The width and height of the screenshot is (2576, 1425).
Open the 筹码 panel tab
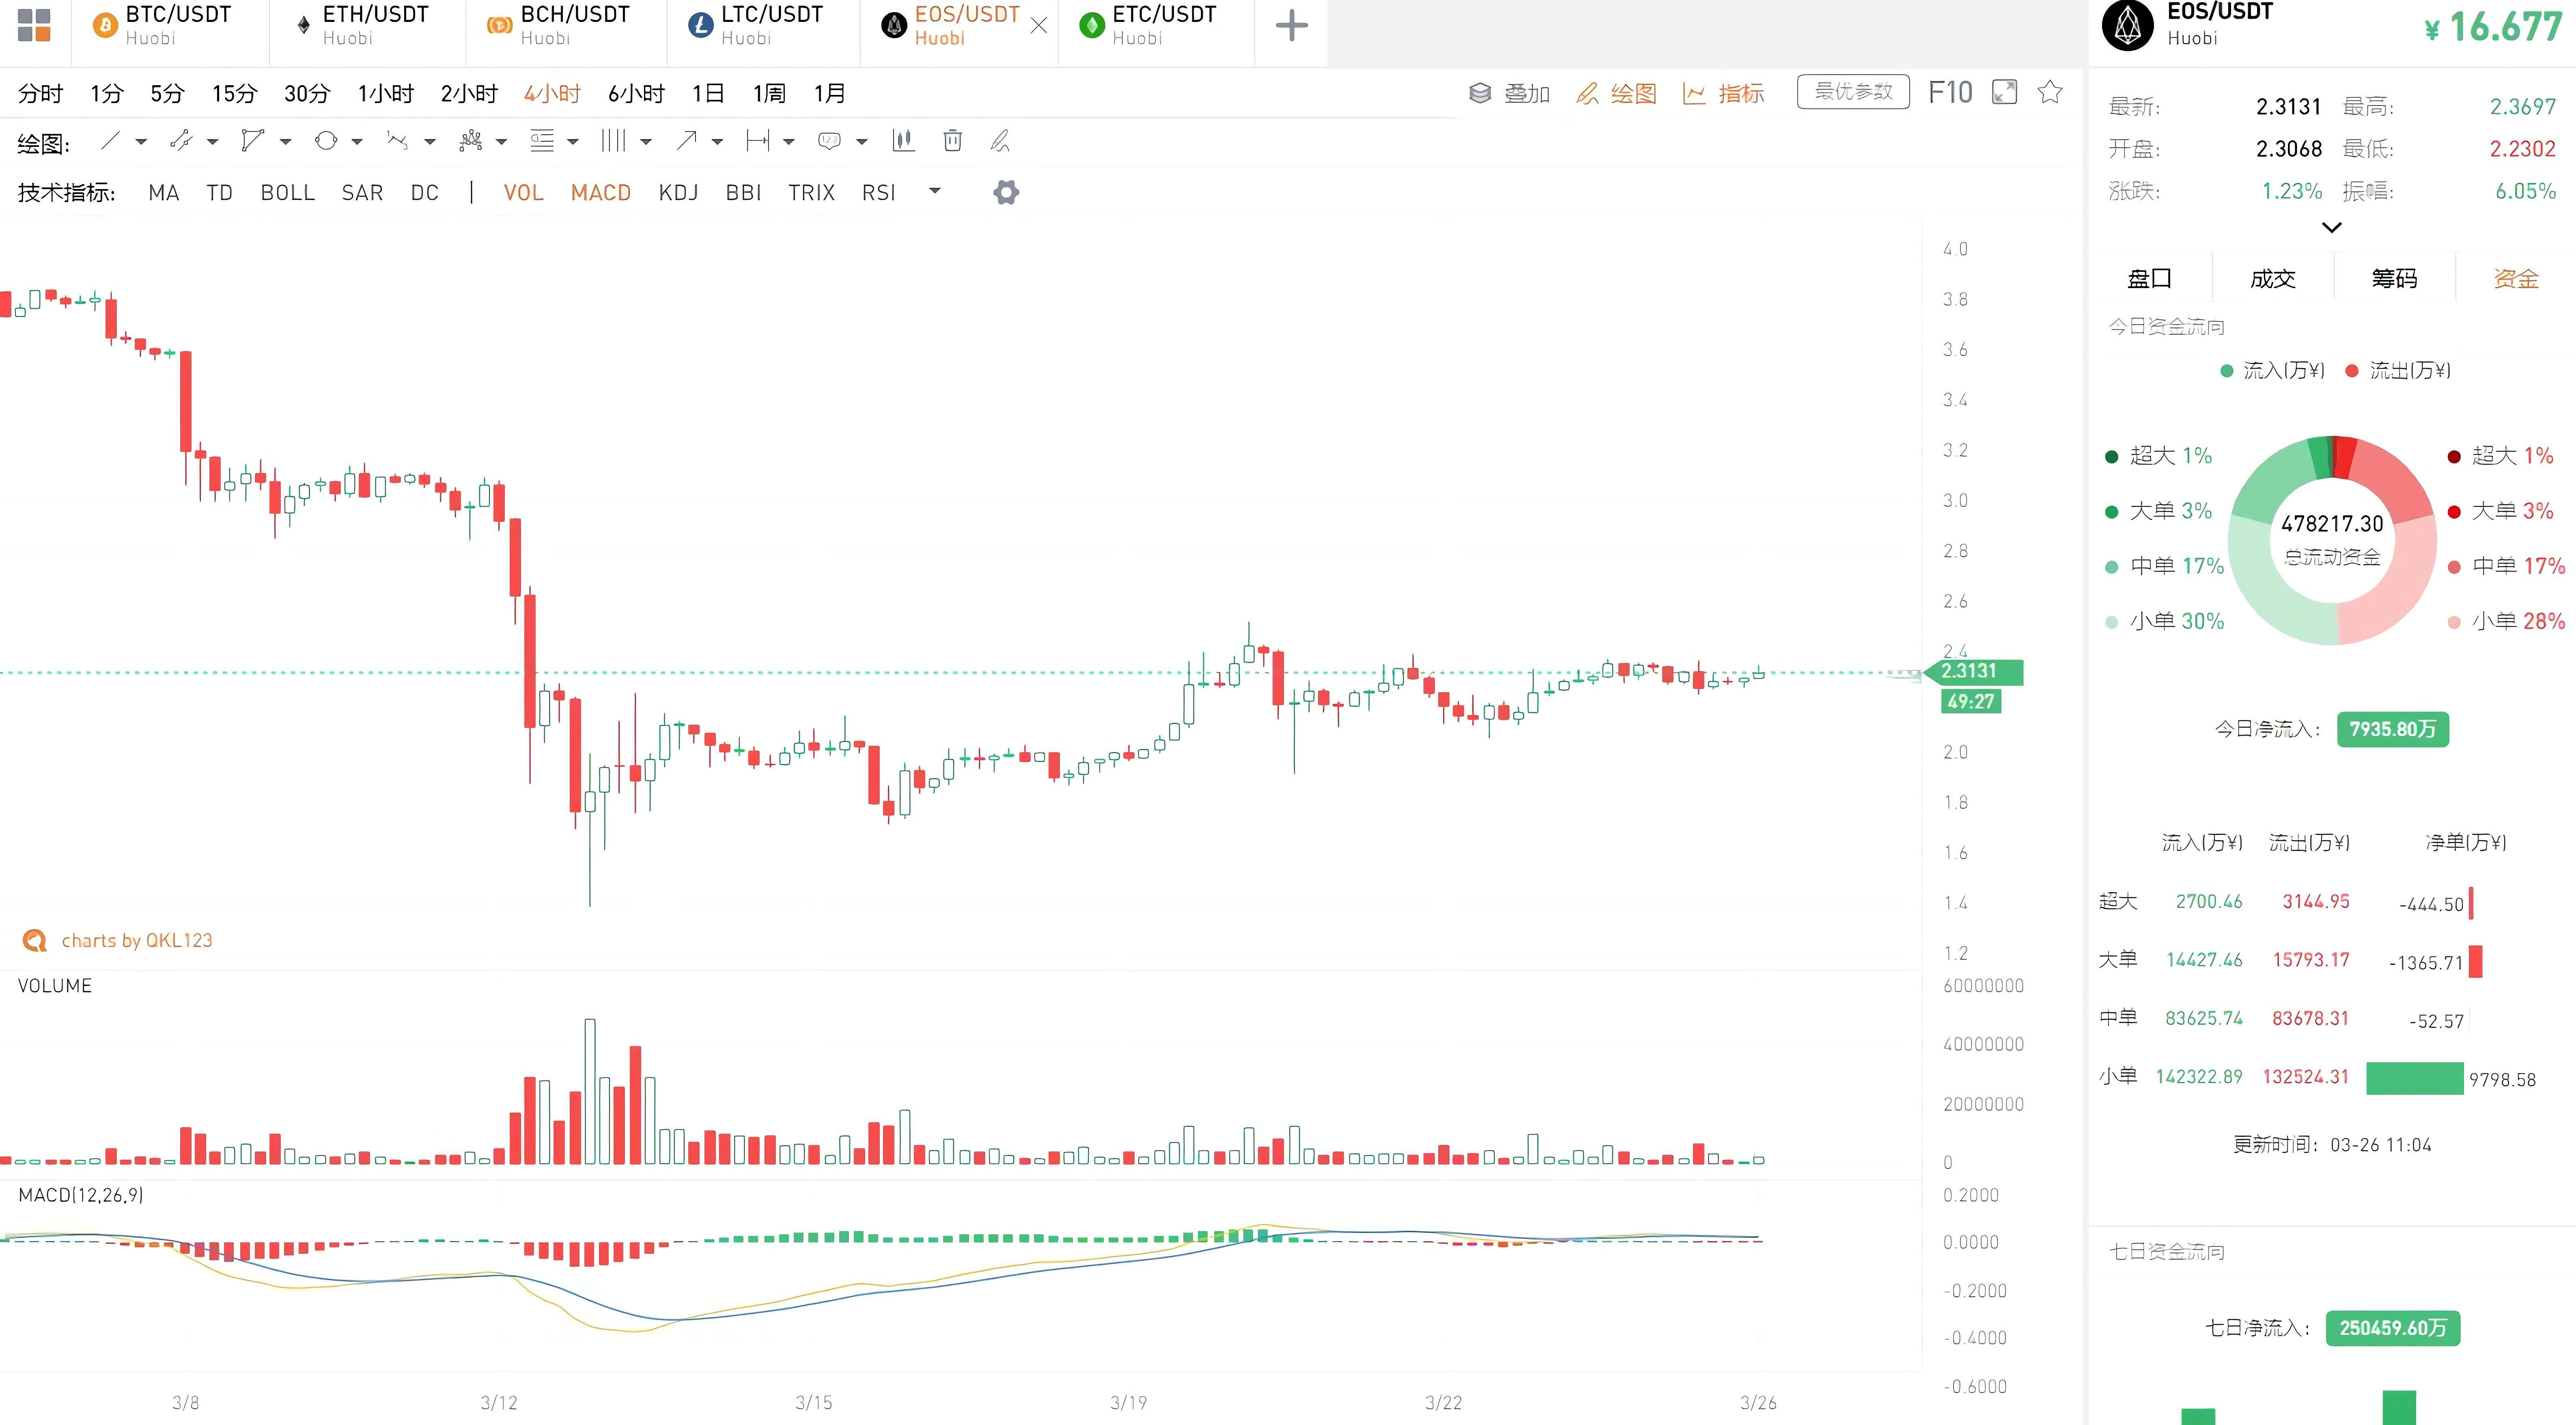pos(2394,278)
